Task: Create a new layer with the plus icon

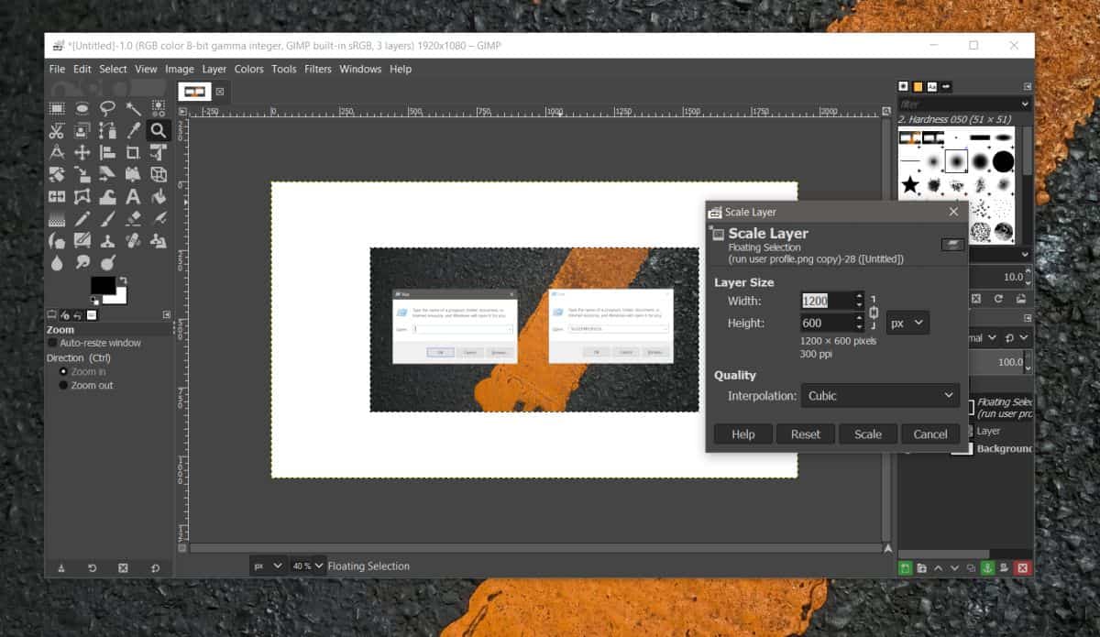Action: point(904,567)
